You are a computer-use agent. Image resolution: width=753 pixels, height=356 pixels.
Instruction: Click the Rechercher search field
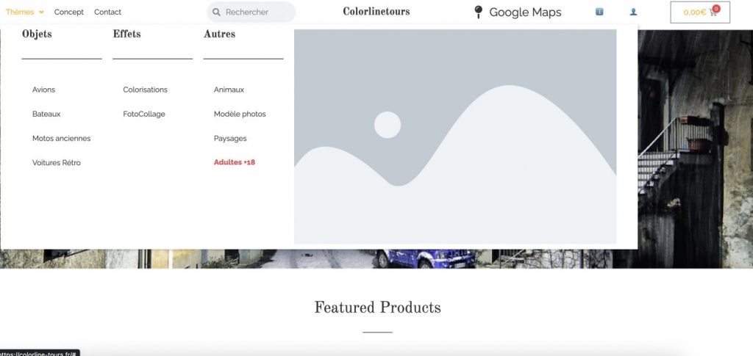pos(257,12)
